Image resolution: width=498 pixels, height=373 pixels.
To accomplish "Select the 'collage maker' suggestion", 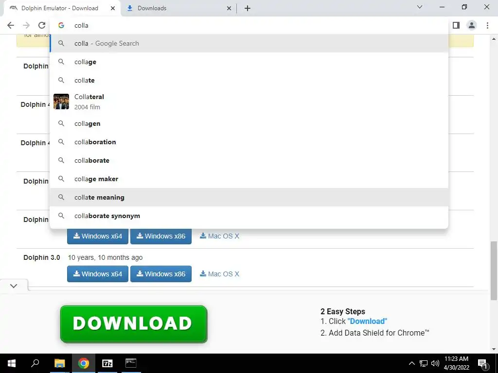I will click(249, 179).
